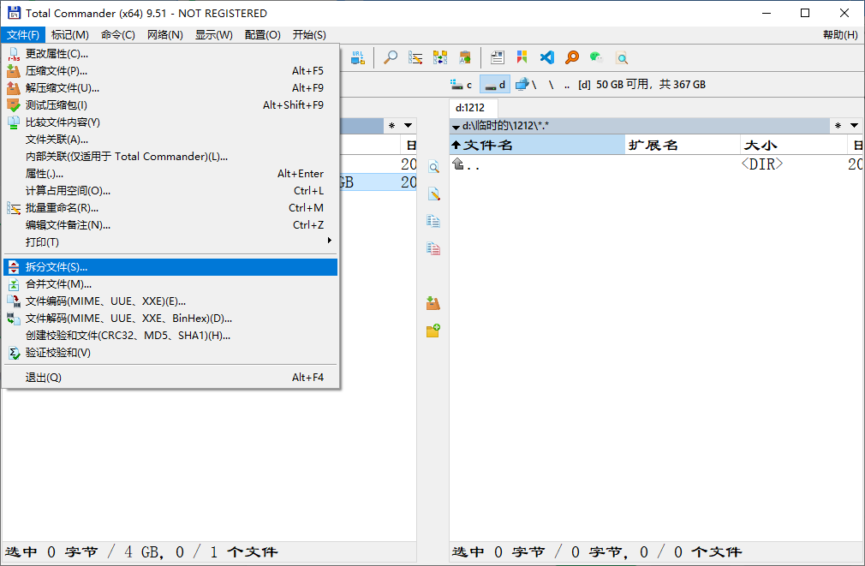Expand the 打印(T) submenu

(x=170, y=241)
